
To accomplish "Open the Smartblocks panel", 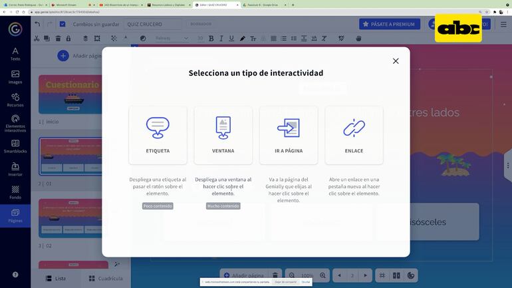I will [15, 146].
